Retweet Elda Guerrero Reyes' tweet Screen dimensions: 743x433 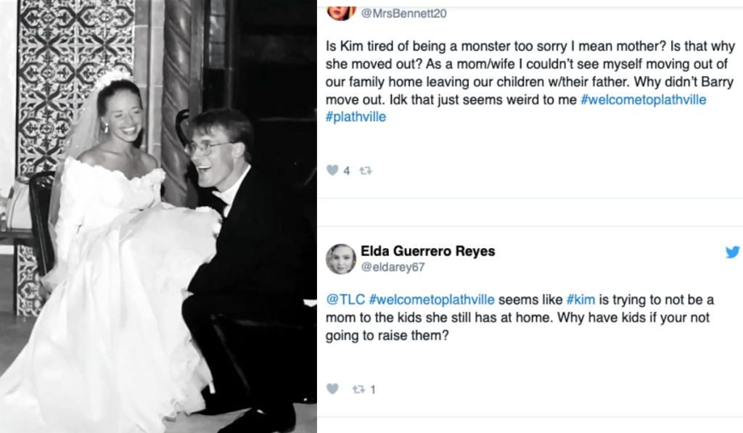tap(358, 389)
